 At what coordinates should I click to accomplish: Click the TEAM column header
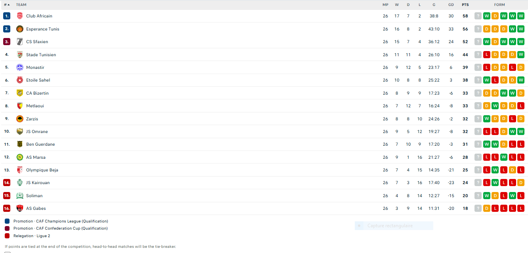(21, 5)
